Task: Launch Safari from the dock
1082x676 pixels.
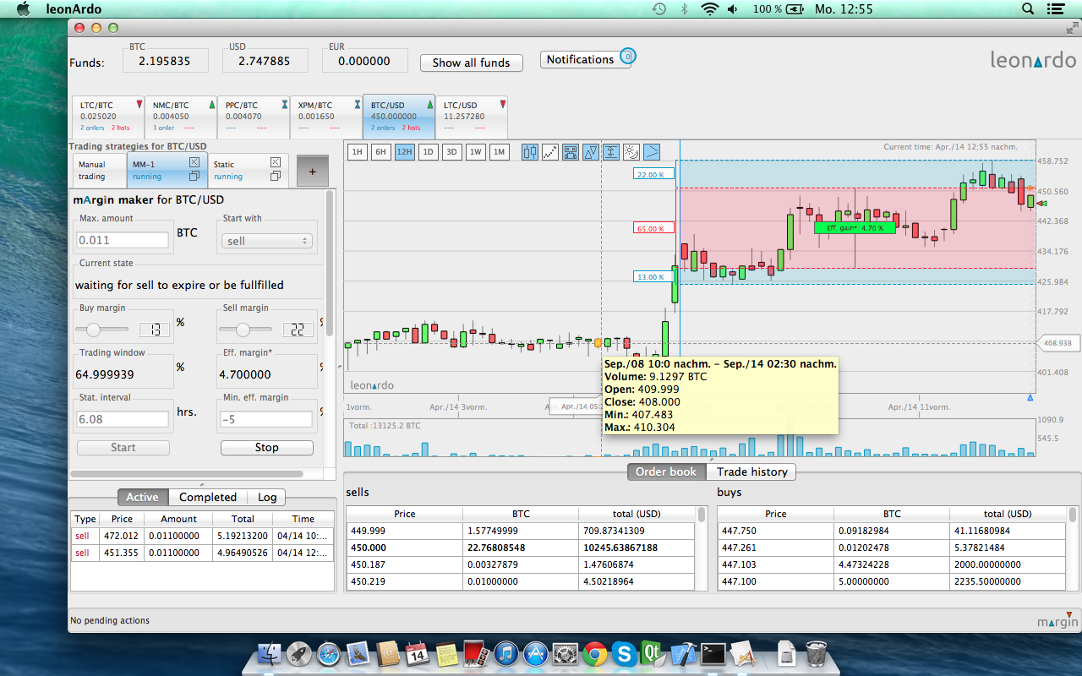Action: (x=329, y=653)
